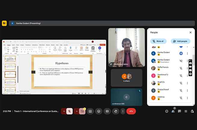The width and height of the screenshot is (197, 130).
Task: Click the Add people button
Action: [180, 41]
